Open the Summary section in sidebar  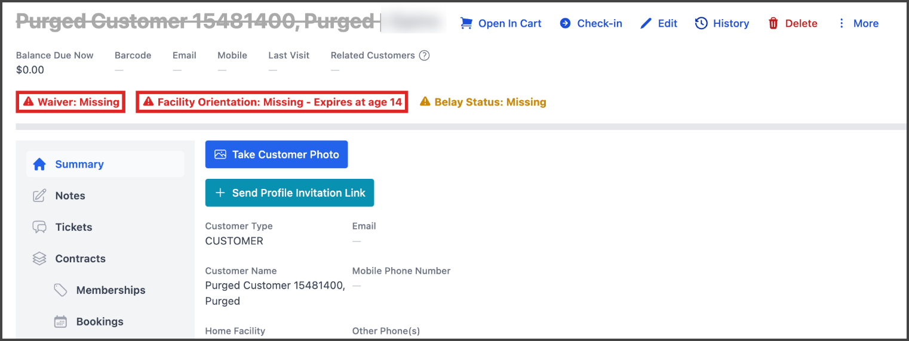(79, 164)
